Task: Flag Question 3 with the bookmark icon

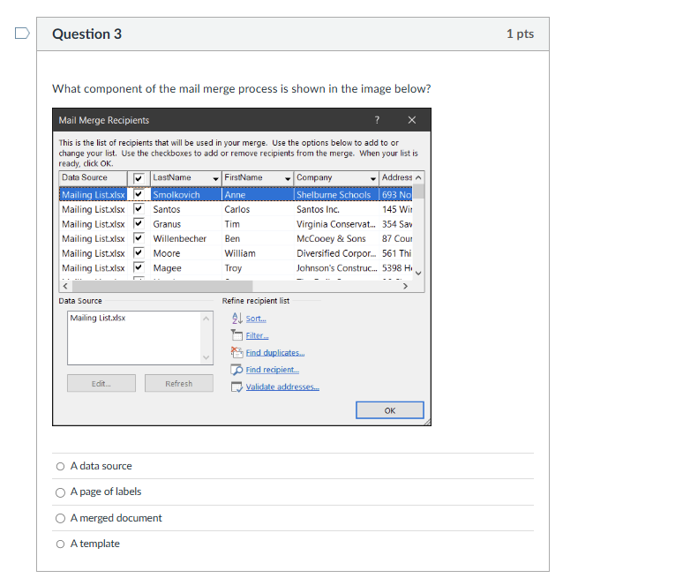Action: (22, 34)
